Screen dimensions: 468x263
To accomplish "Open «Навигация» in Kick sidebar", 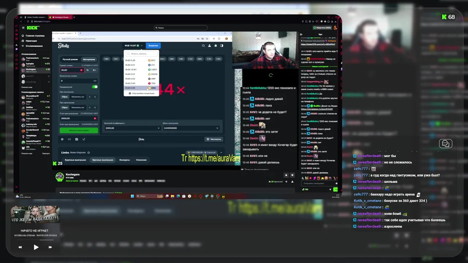I will [29, 41].
